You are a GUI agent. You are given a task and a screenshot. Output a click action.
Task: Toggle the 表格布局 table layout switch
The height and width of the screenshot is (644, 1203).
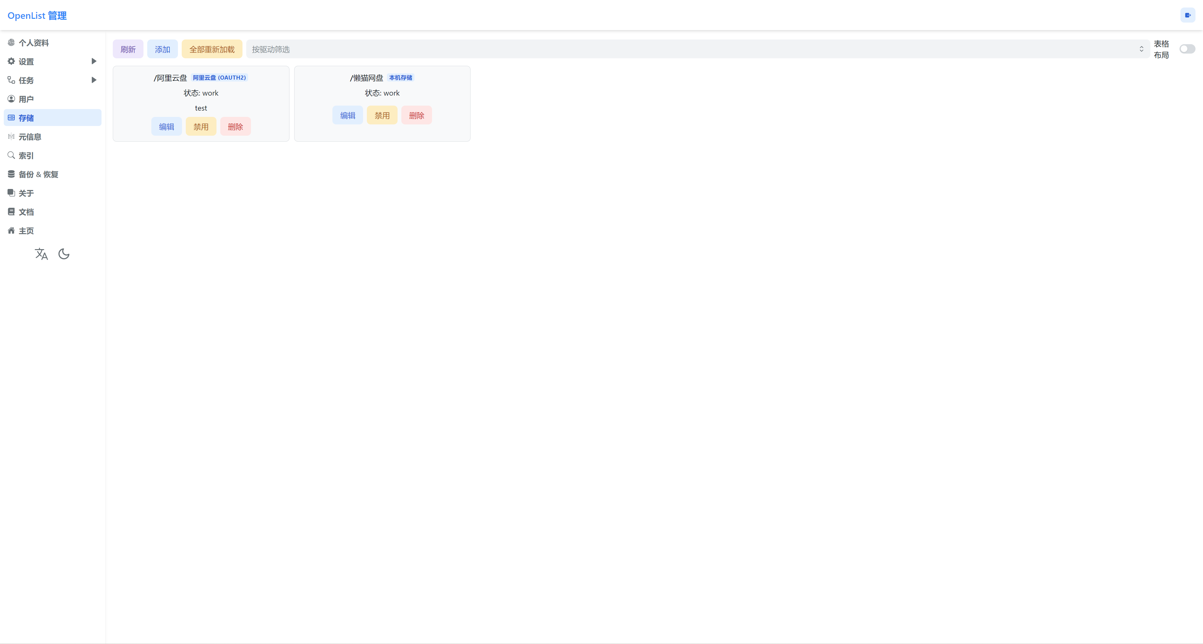pos(1187,49)
